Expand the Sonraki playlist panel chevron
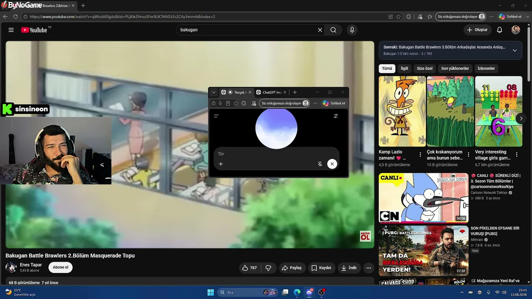This screenshot has width=532, height=299. click(515, 50)
